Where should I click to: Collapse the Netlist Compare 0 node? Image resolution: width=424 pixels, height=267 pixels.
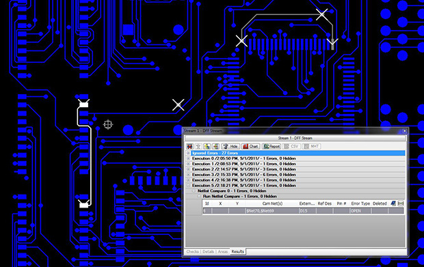(x=194, y=191)
